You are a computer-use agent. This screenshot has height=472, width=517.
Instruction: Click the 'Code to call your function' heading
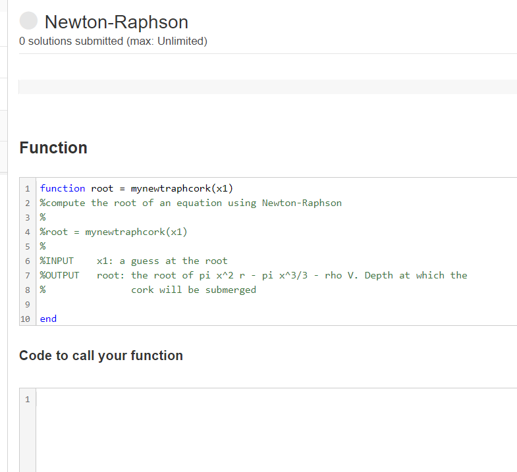pos(101,355)
